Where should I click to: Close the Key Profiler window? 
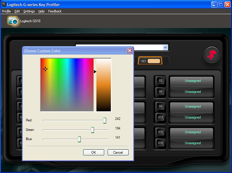(x=227, y=5)
